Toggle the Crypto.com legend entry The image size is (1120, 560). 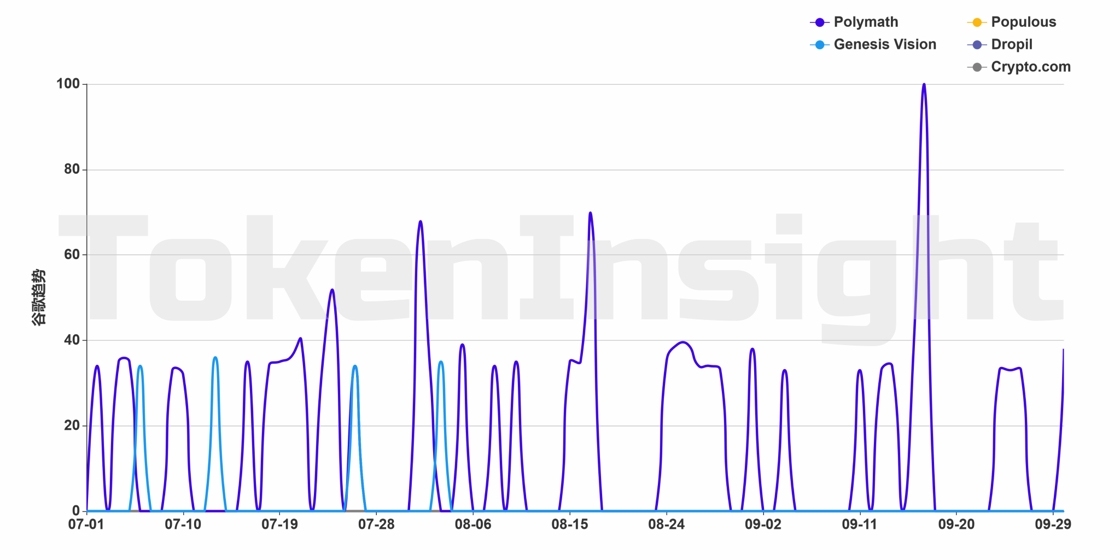pos(1019,67)
